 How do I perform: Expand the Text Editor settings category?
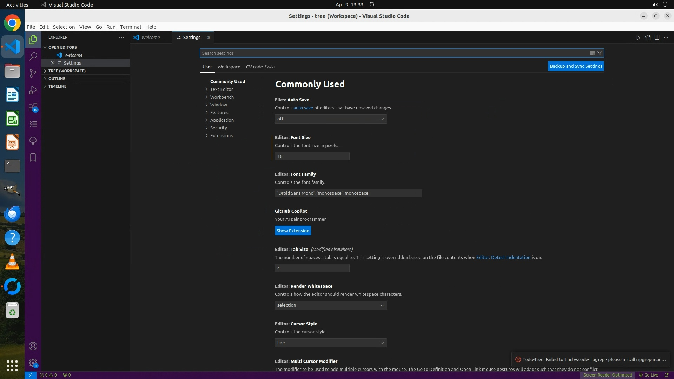point(221,89)
